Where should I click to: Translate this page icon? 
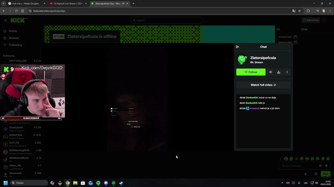[294, 11]
